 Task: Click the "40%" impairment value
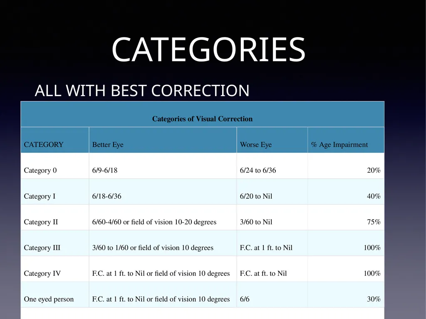tap(374, 196)
